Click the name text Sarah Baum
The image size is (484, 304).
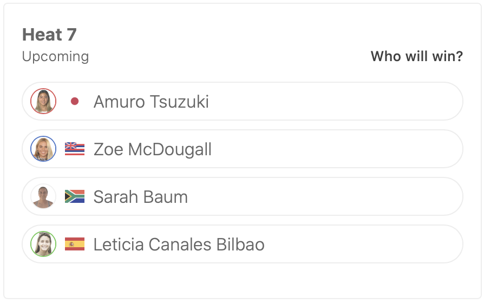pyautogui.click(x=140, y=197)
